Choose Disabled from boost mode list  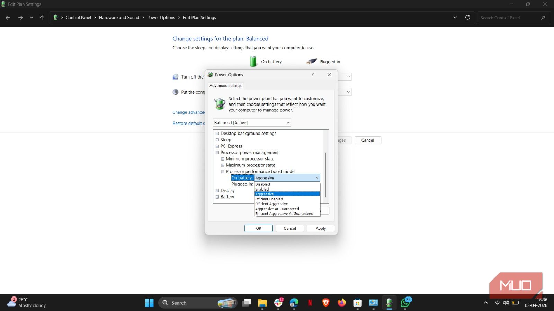(287, 184)
